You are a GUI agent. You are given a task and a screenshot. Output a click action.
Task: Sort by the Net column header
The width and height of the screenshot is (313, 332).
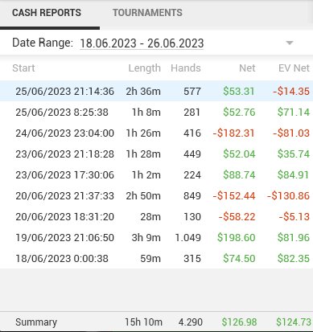tap(247, 68)
